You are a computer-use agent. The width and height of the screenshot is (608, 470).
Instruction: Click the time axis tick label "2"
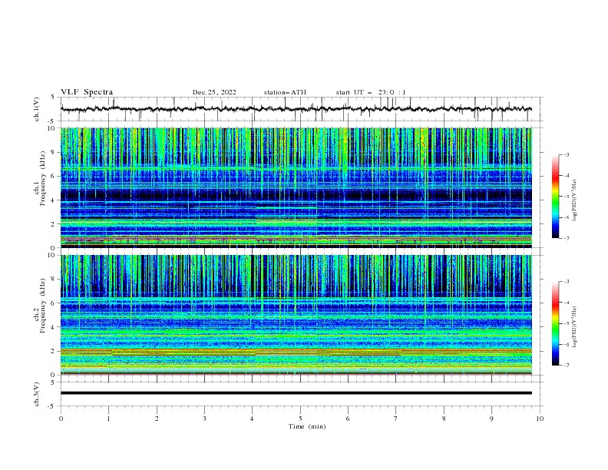pyautogui.click(x=157, y=419)
